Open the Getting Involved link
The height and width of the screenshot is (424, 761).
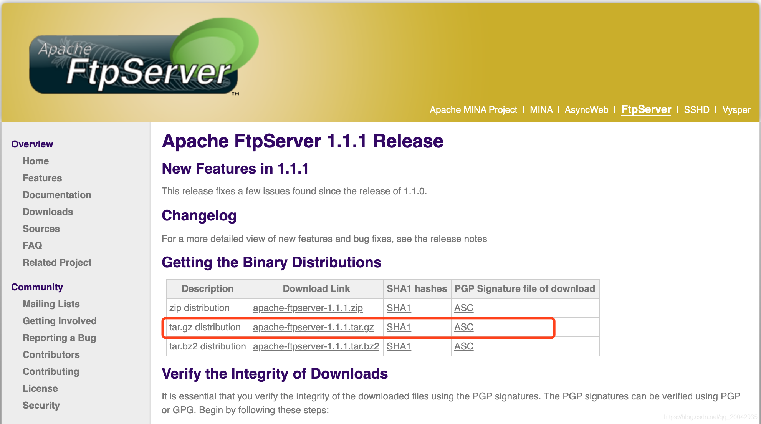pos(60,321)
